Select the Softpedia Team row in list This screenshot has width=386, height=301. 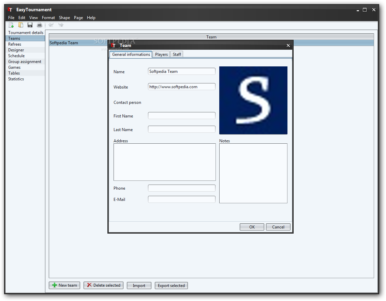click(211, 43)
